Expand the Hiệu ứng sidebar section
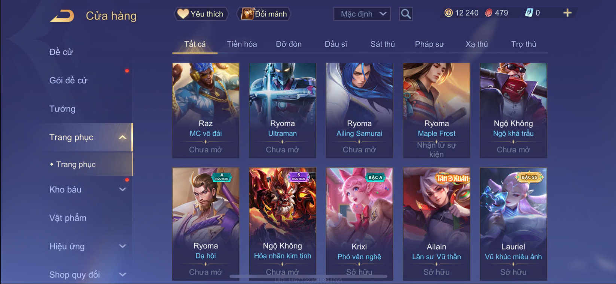Viewport: 616px width, 284px height. (x=122, y=246)
